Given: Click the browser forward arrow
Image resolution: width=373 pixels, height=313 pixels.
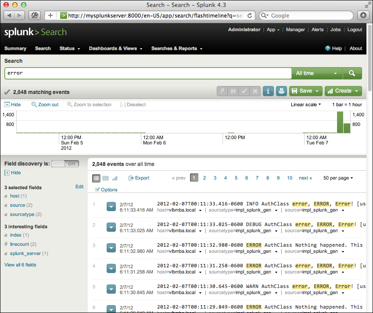Looking at the screenshot, I should click(19, 15).
